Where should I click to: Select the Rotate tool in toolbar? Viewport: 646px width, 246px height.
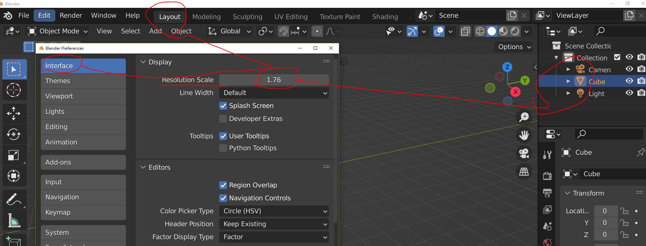coord(14,134)
